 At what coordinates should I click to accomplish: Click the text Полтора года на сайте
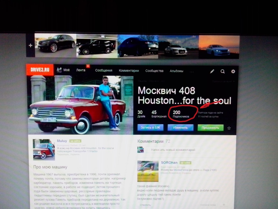tap(211, 113)
